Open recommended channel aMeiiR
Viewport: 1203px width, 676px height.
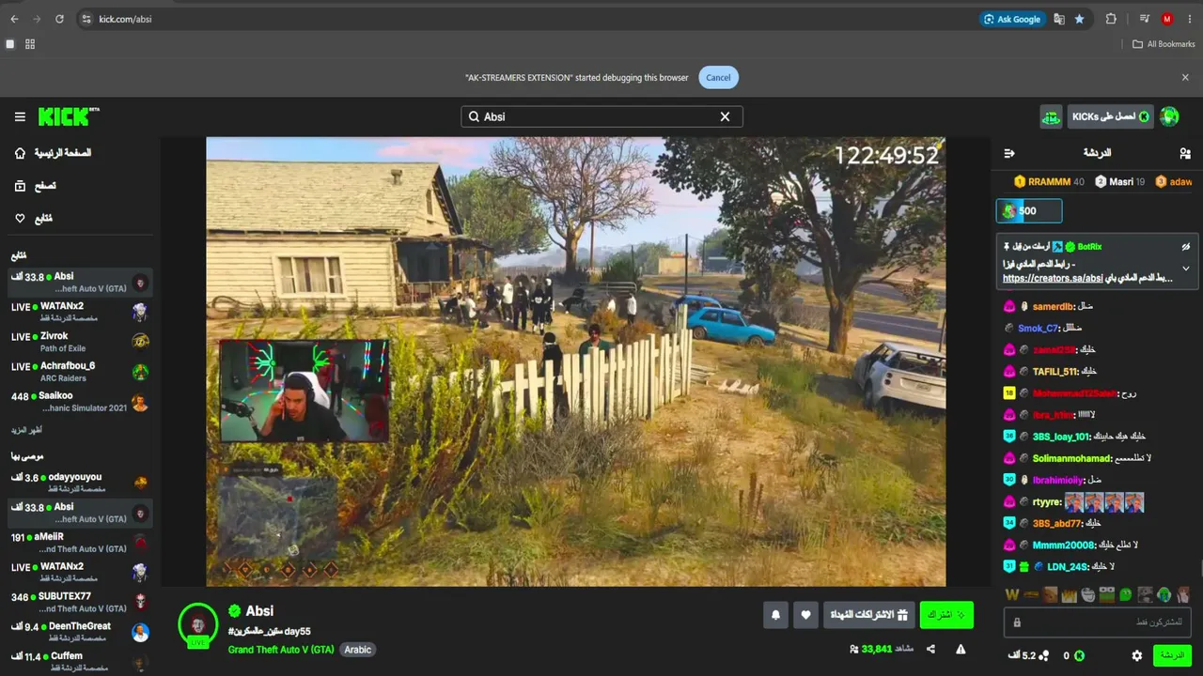80,543
